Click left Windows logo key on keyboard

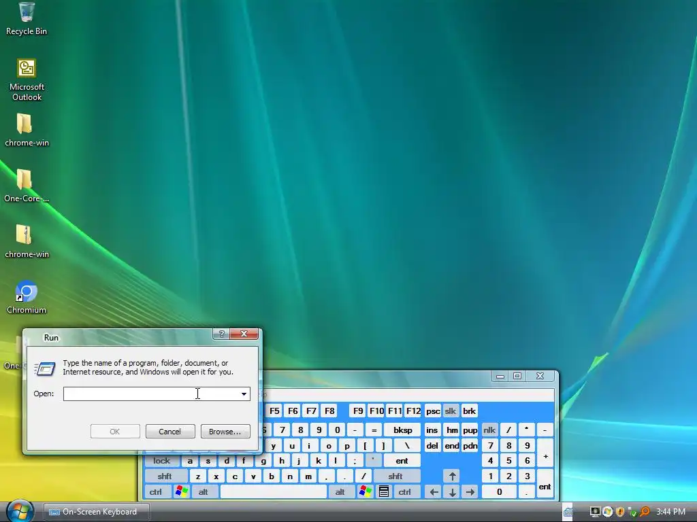tap(182, 491)
